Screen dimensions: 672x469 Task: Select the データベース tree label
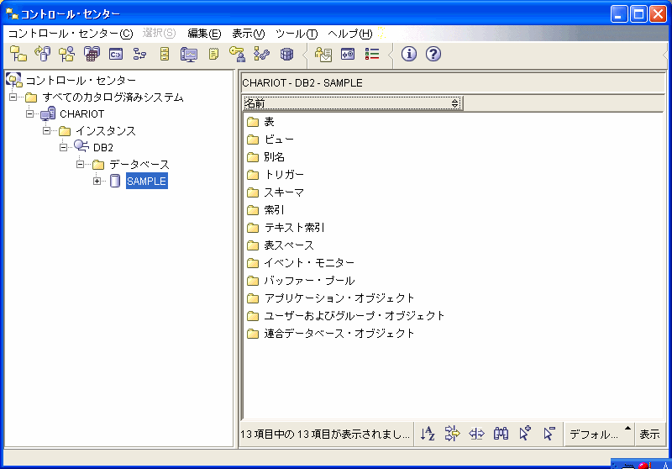point(139,164)
